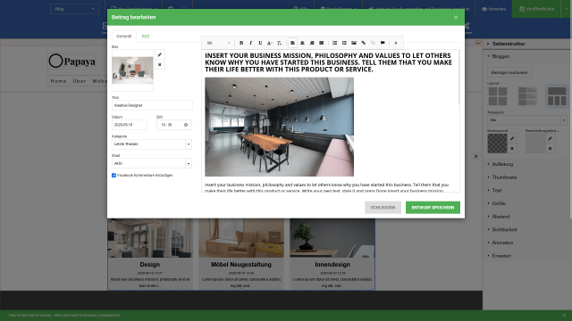Click the Datum input field

coord(129,125)
